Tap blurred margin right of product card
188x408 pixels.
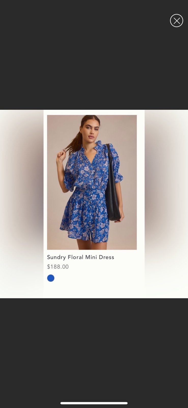pyautogui.click(x=166, y=204)
